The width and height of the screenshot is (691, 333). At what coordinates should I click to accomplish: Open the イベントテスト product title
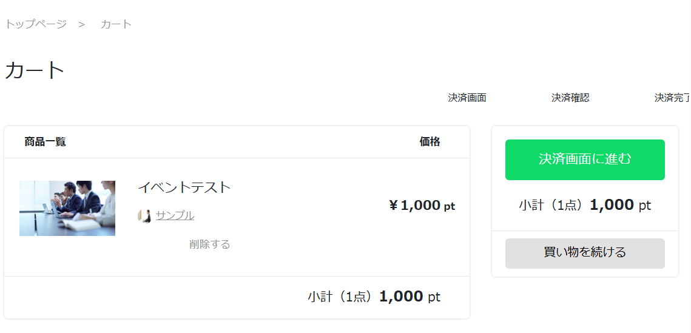(x=184, y=187)
